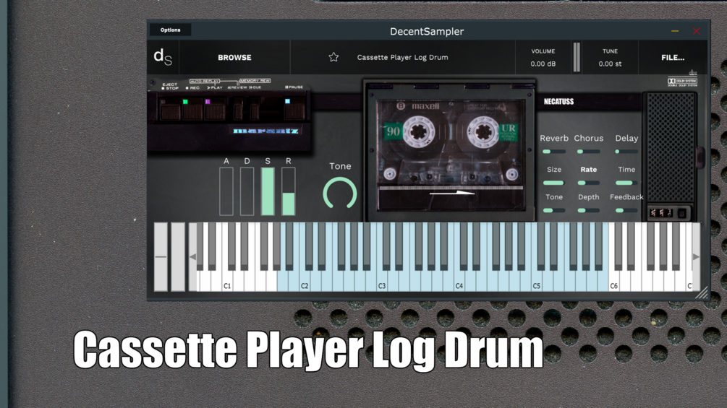This screenshot has height=408, width=727.
Task: Play the C3 key
Action: coord(382,282)
